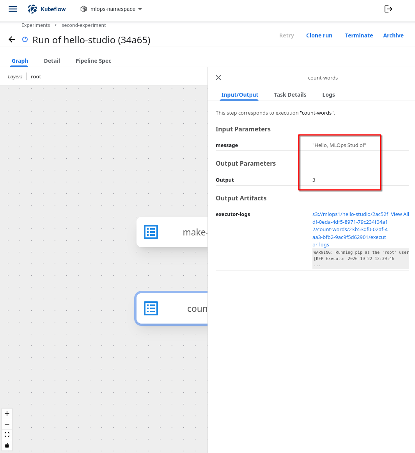Click the Run of hello-studio (34a65) title
Image resolution: width=415 pixels, height=453 pixels.
91,40
